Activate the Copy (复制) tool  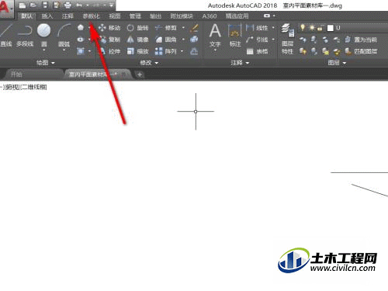tap(109, 40)
